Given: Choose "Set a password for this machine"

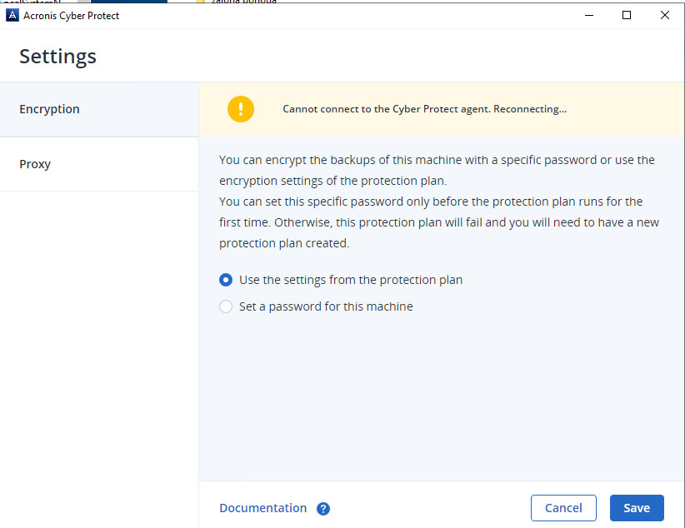Looking at the screenshot, I should click(x=226, y=306).
